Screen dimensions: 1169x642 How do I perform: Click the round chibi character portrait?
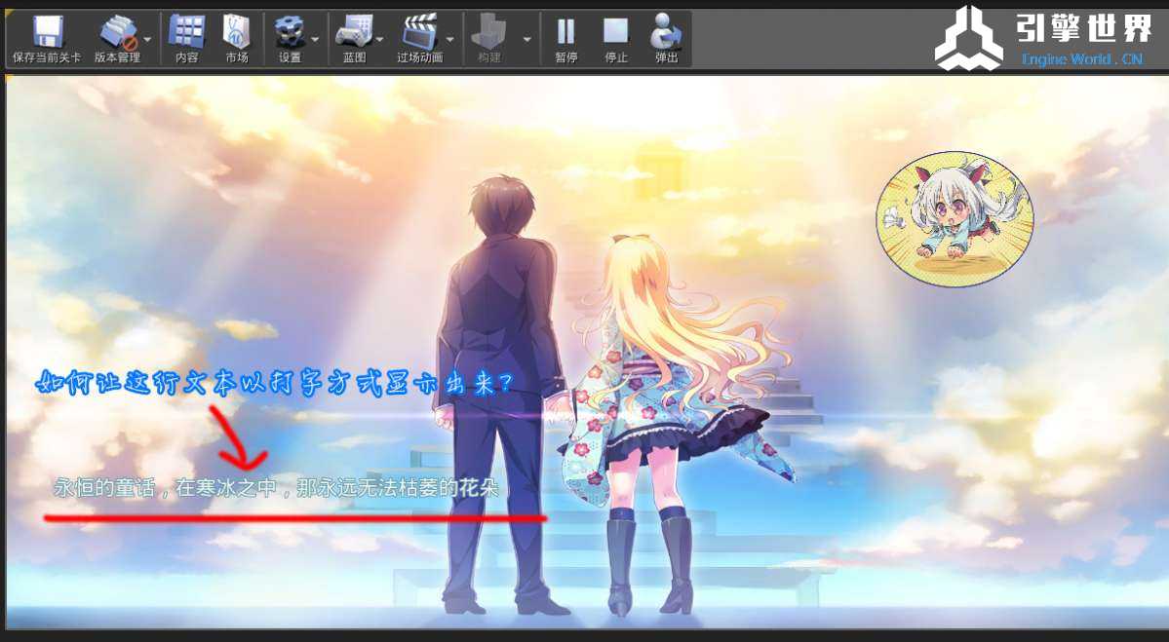point(955,219)
